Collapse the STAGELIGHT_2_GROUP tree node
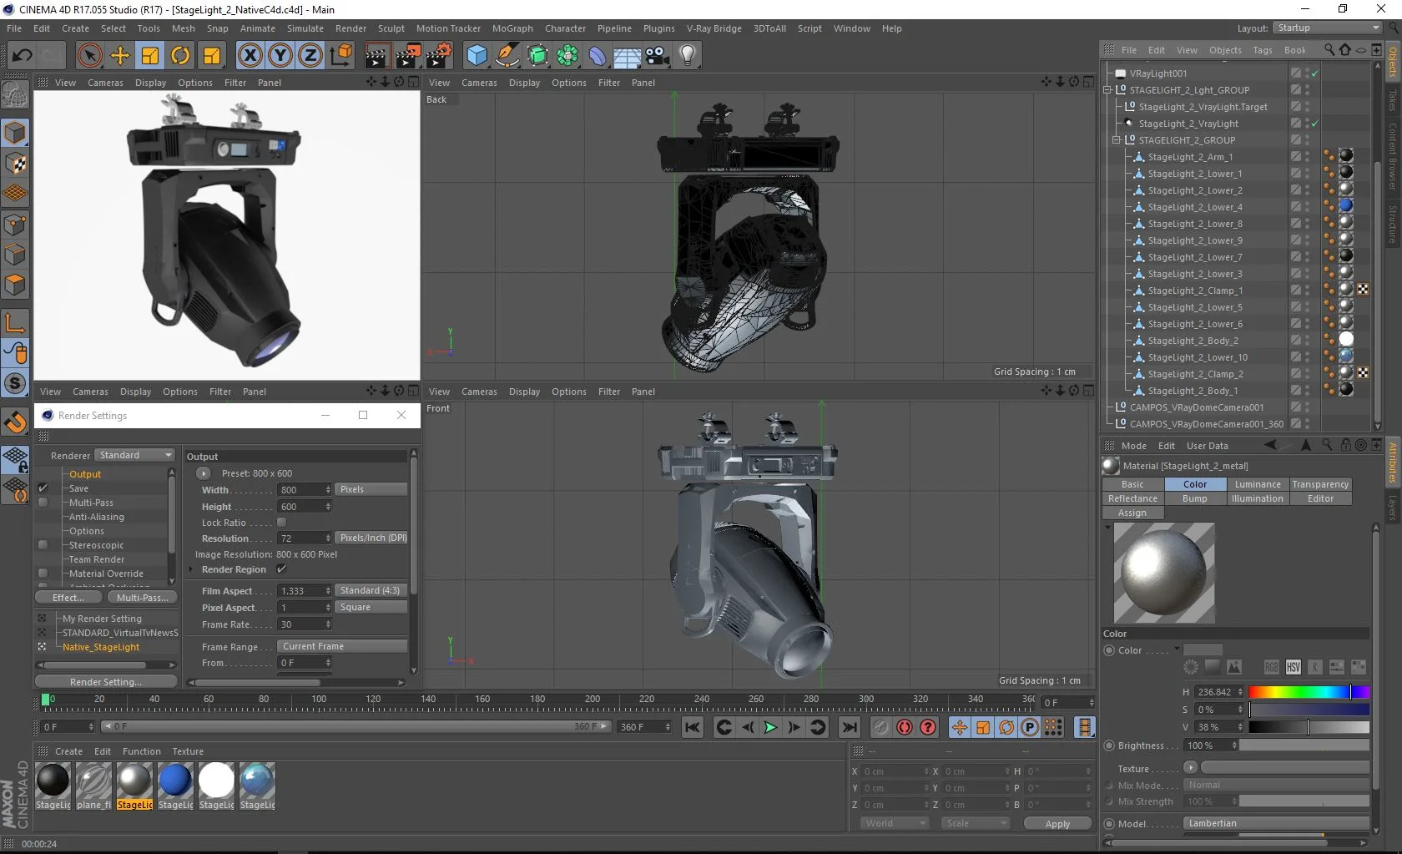Screen dimensions: 1402x854 (x=1117, y=140)
